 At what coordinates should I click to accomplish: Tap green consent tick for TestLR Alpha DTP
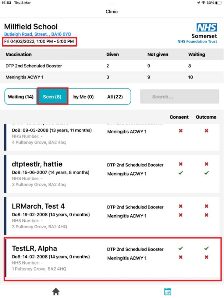(181, 248)
